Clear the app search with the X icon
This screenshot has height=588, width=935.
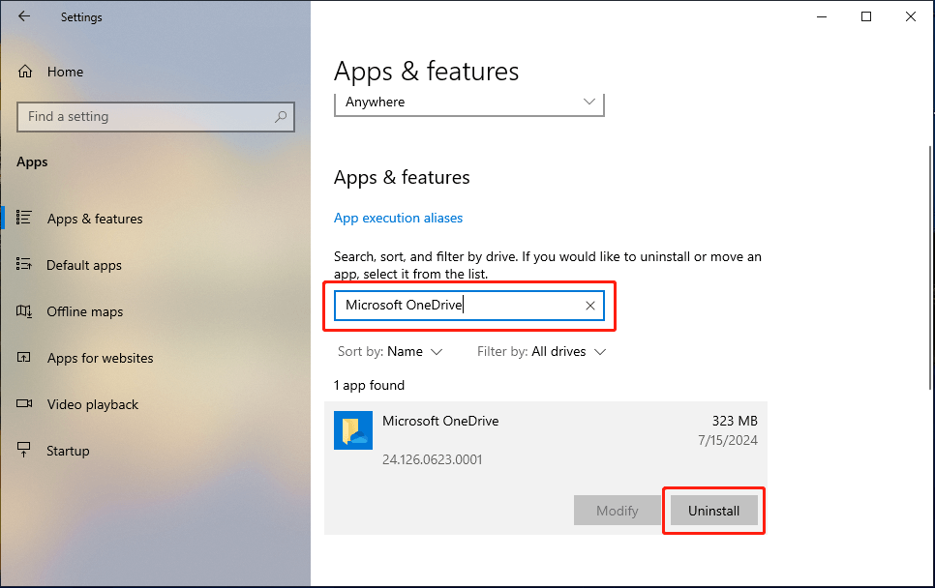[590, 306]
